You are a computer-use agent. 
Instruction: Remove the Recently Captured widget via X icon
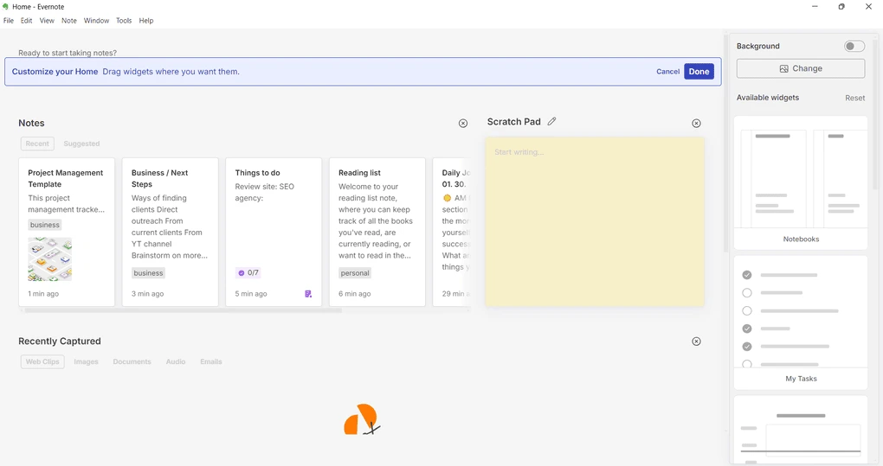pyautogui.click(x=696, y=342)
